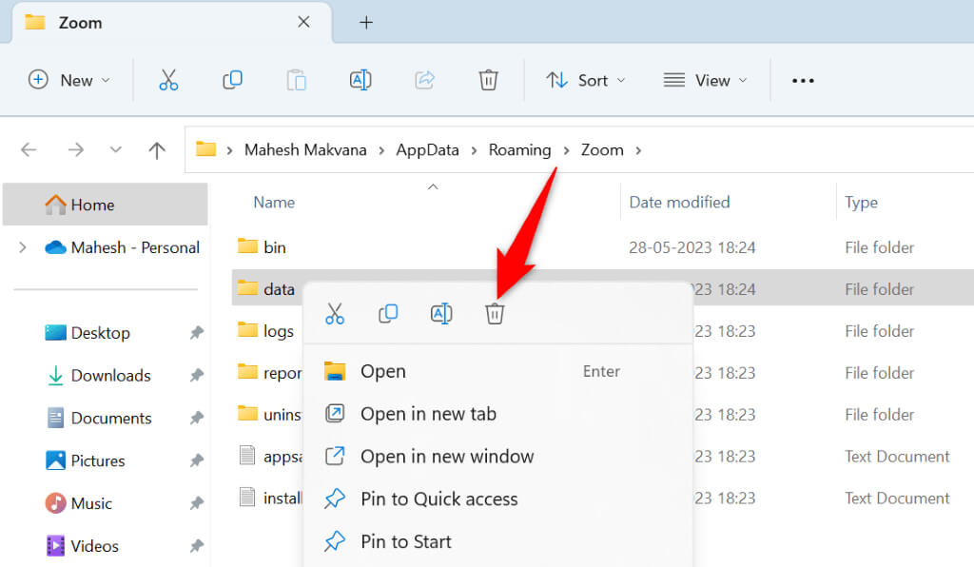The width and height of the screenshot is (974, 567).
Task: Select the text file starting with "install"
Action: point(270,499)
